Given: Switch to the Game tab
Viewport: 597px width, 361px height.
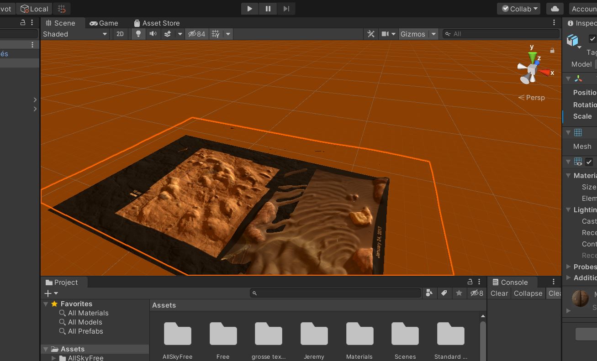Looking at the screenshot, I should pyautogui.click(x=104, y=23).
